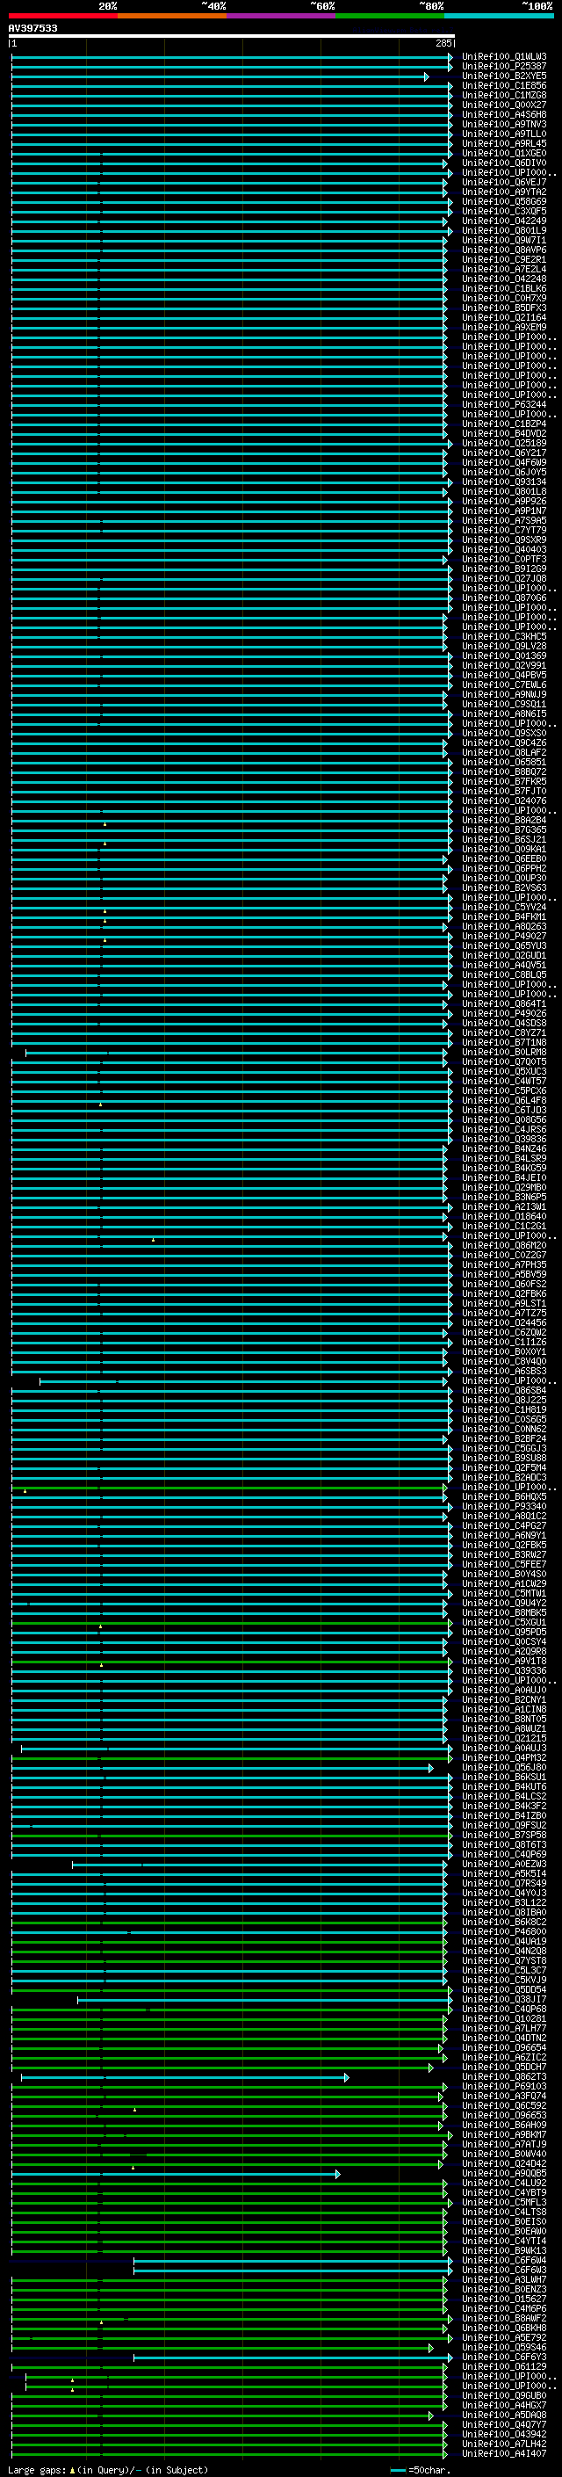Select hit label UniRef100_C9E2R1
The width and height of the screenshot is (562, 2477).
[x=503, y=259]
